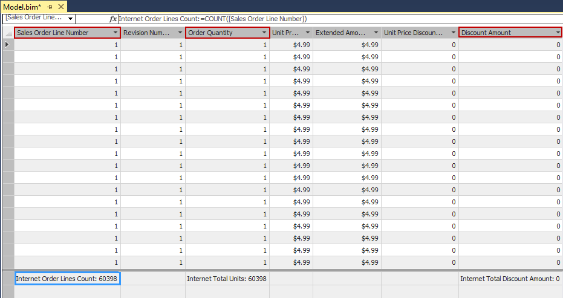The width and height of the screenshot is (563, 298).
Task: Expand the Order Quantity filter dropdown
Action: (264, 33)
